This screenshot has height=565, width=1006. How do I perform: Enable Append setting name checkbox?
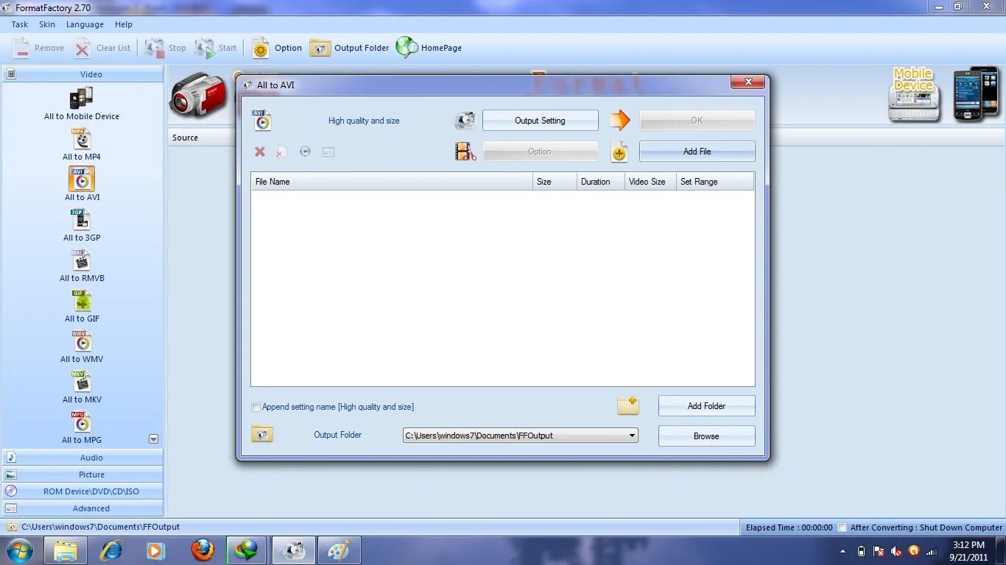tap(256, 407)
